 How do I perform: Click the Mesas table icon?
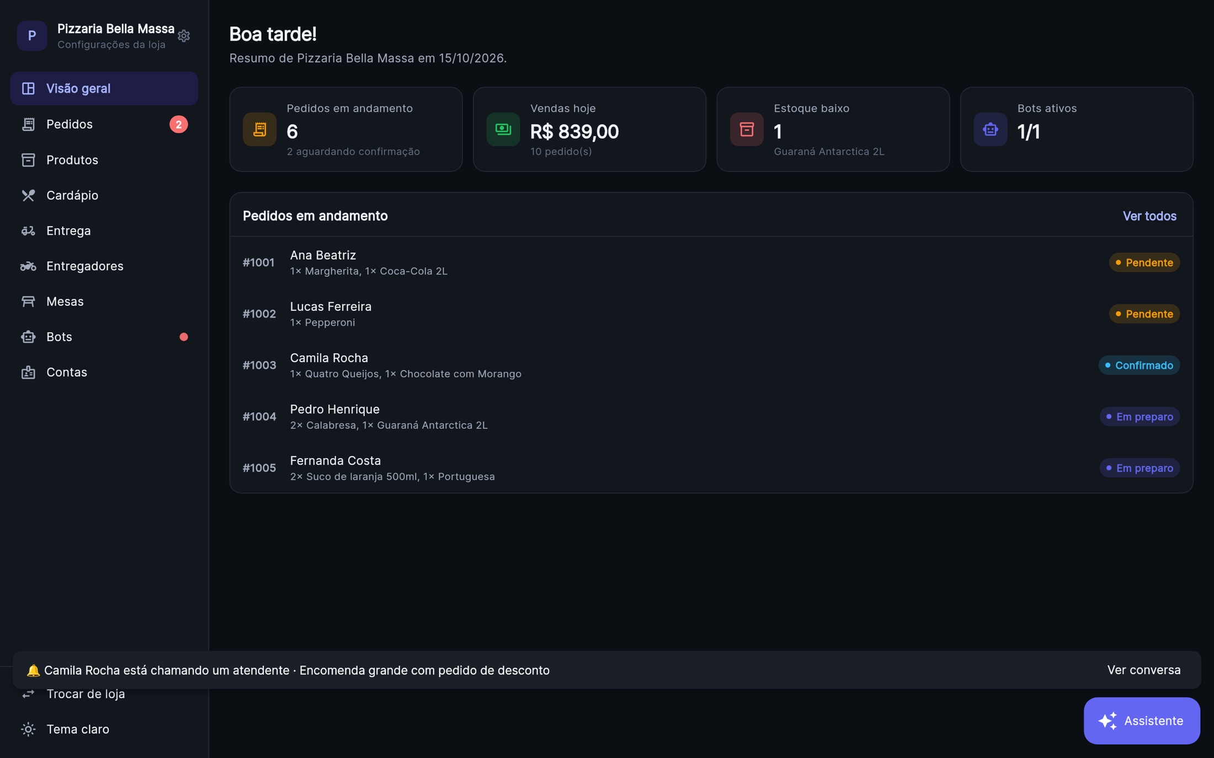coord(28,302)
